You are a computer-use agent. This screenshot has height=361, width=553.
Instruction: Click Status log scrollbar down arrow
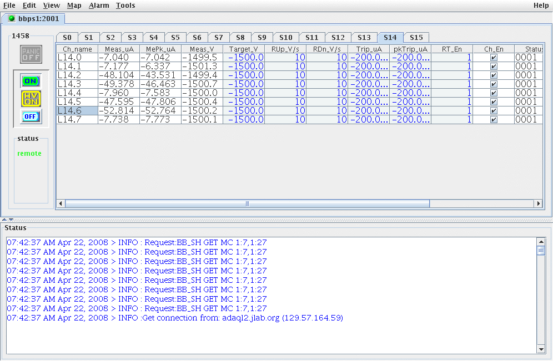click(x=541, y=349)
